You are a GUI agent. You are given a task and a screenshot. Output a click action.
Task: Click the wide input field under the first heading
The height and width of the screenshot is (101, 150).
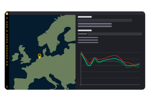pyautogui.click(x=105, y=20)
